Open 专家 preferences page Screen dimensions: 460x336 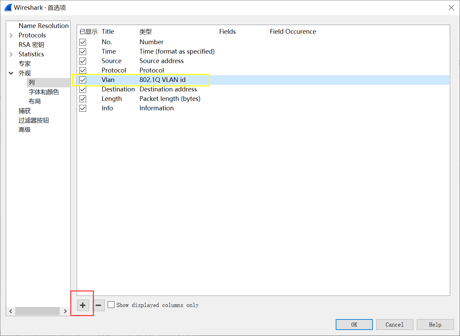[25, 63]
